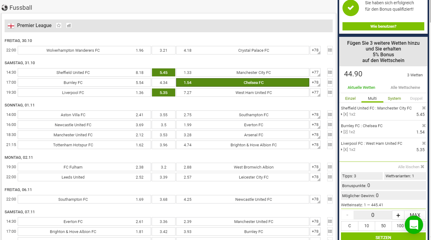Select Southampton FC 2.75 odds against Aston Villa
Image resolution: width=431 pixels, height=240 pixels.
tap(243, 115)
